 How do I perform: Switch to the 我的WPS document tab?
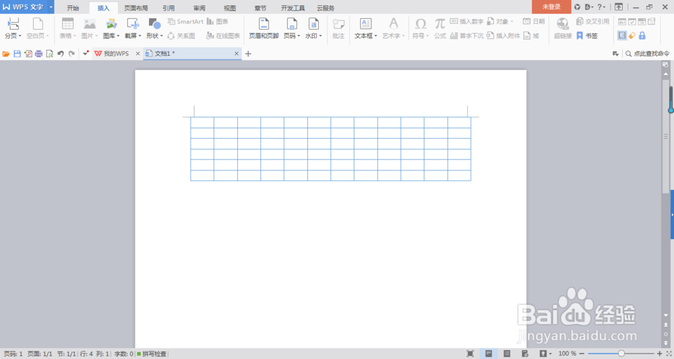pos(116,54)
